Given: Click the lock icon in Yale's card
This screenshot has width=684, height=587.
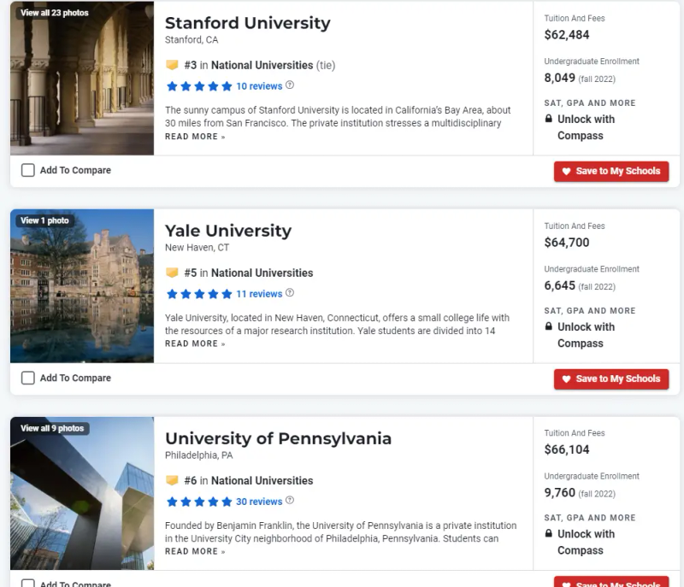Looking at the screenshot, I should 549,327.
